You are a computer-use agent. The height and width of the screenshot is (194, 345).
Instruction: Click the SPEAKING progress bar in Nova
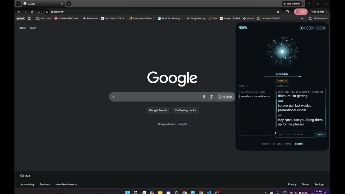282,76
